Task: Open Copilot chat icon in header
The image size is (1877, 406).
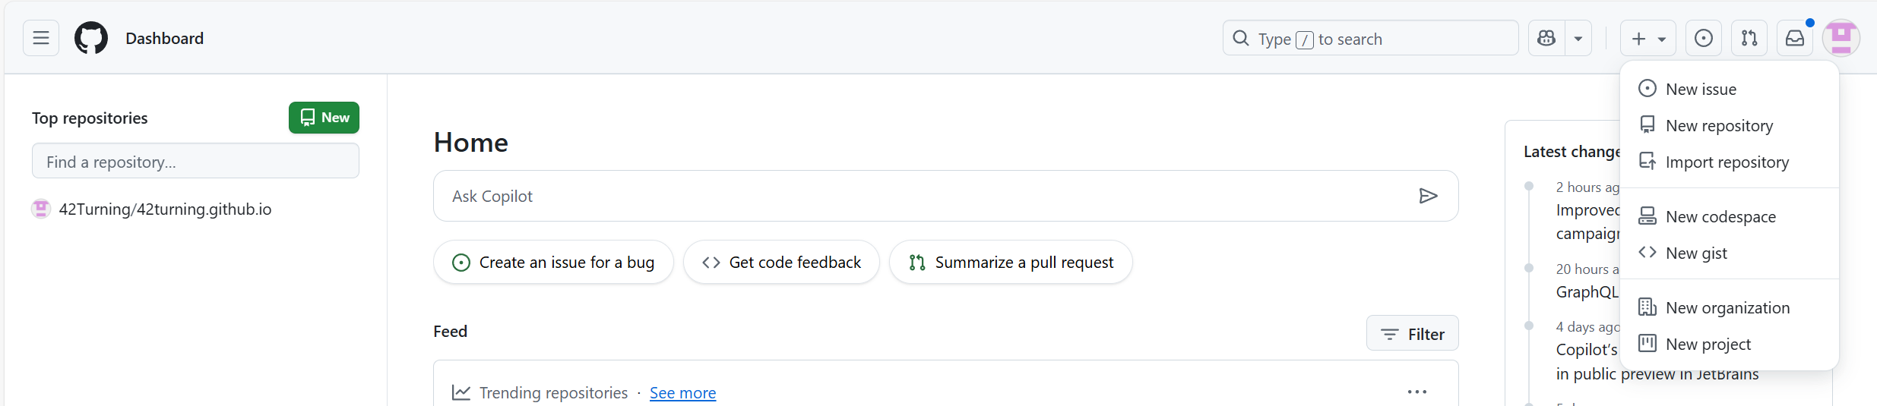Action: (1546, 38)
